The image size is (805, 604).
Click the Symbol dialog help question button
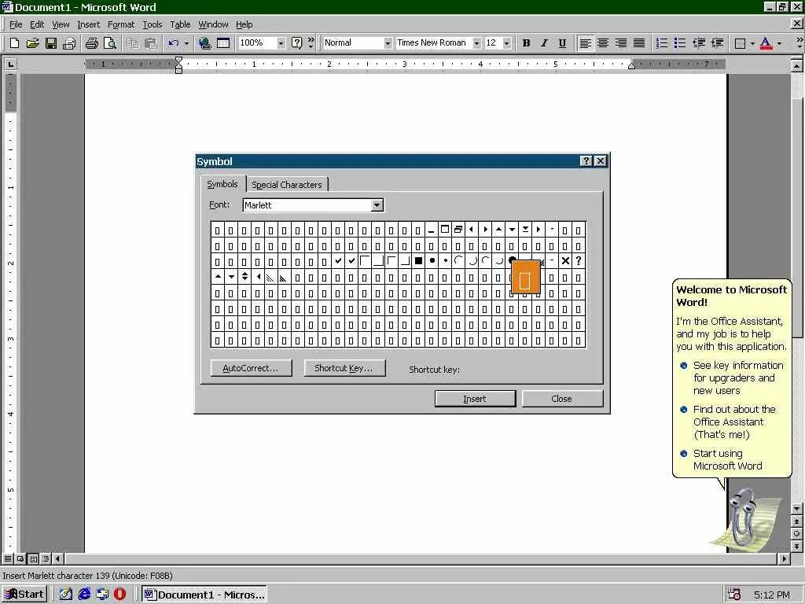586,161
